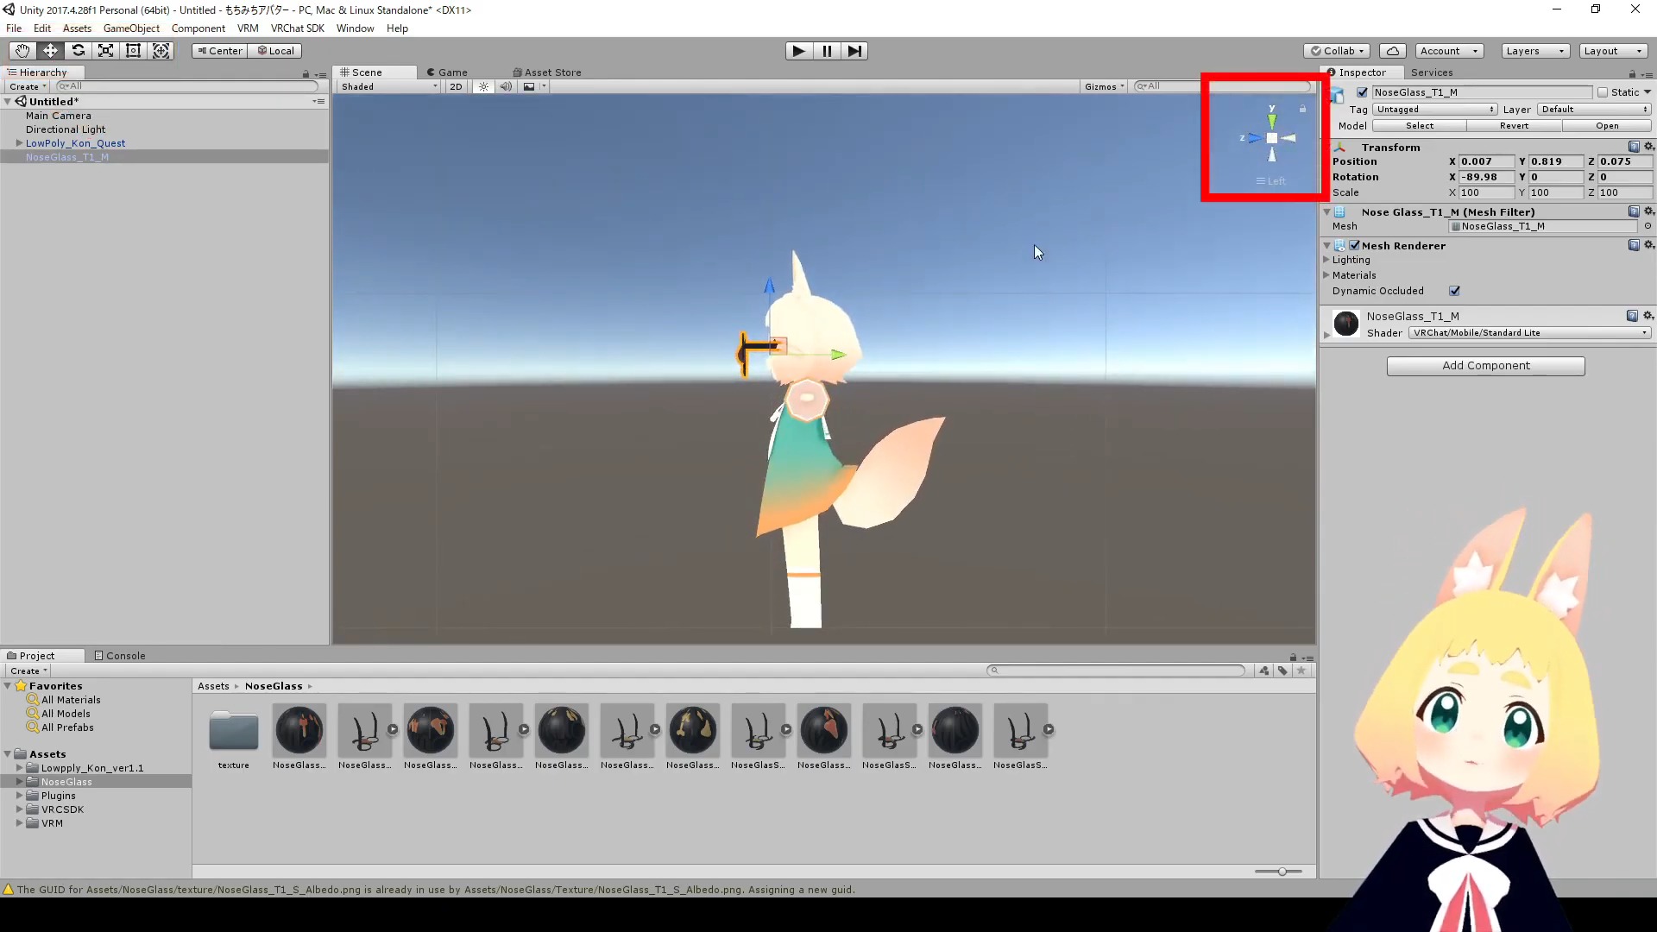Select the Scale tool

pos(105,51)
